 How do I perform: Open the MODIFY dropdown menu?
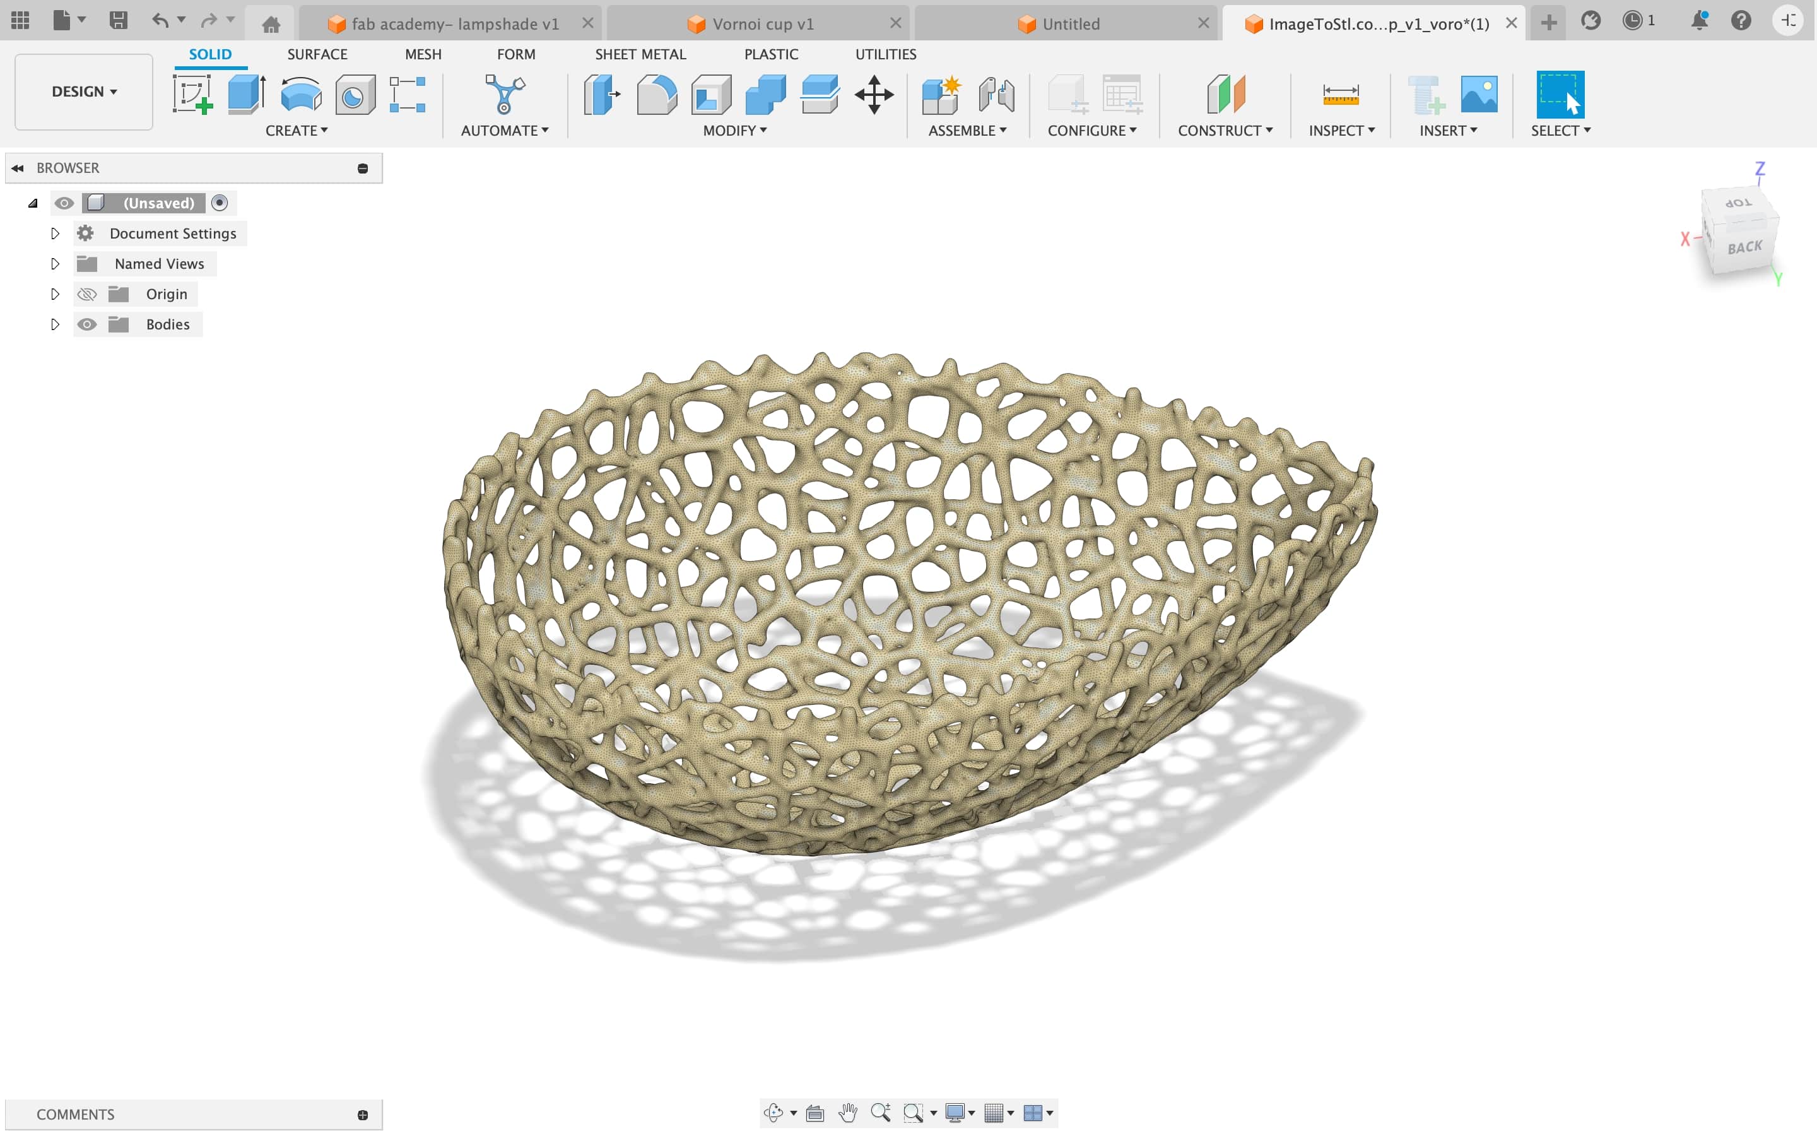tap(734, 131)
